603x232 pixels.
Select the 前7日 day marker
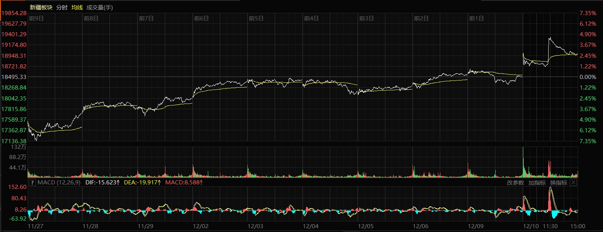146,18
